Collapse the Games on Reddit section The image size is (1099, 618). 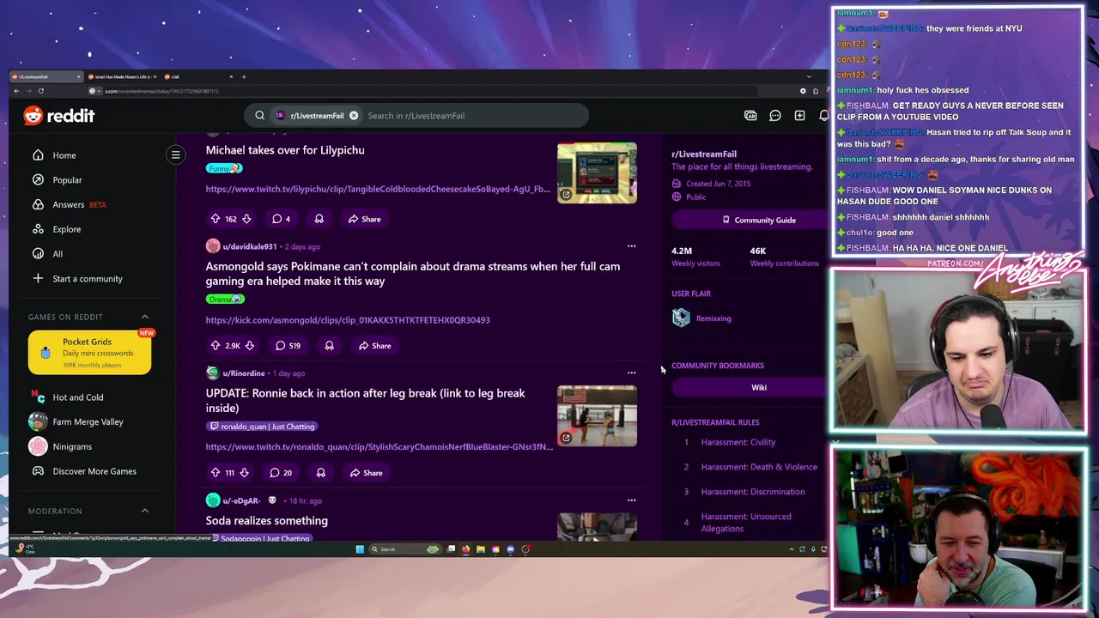point(144,317)
